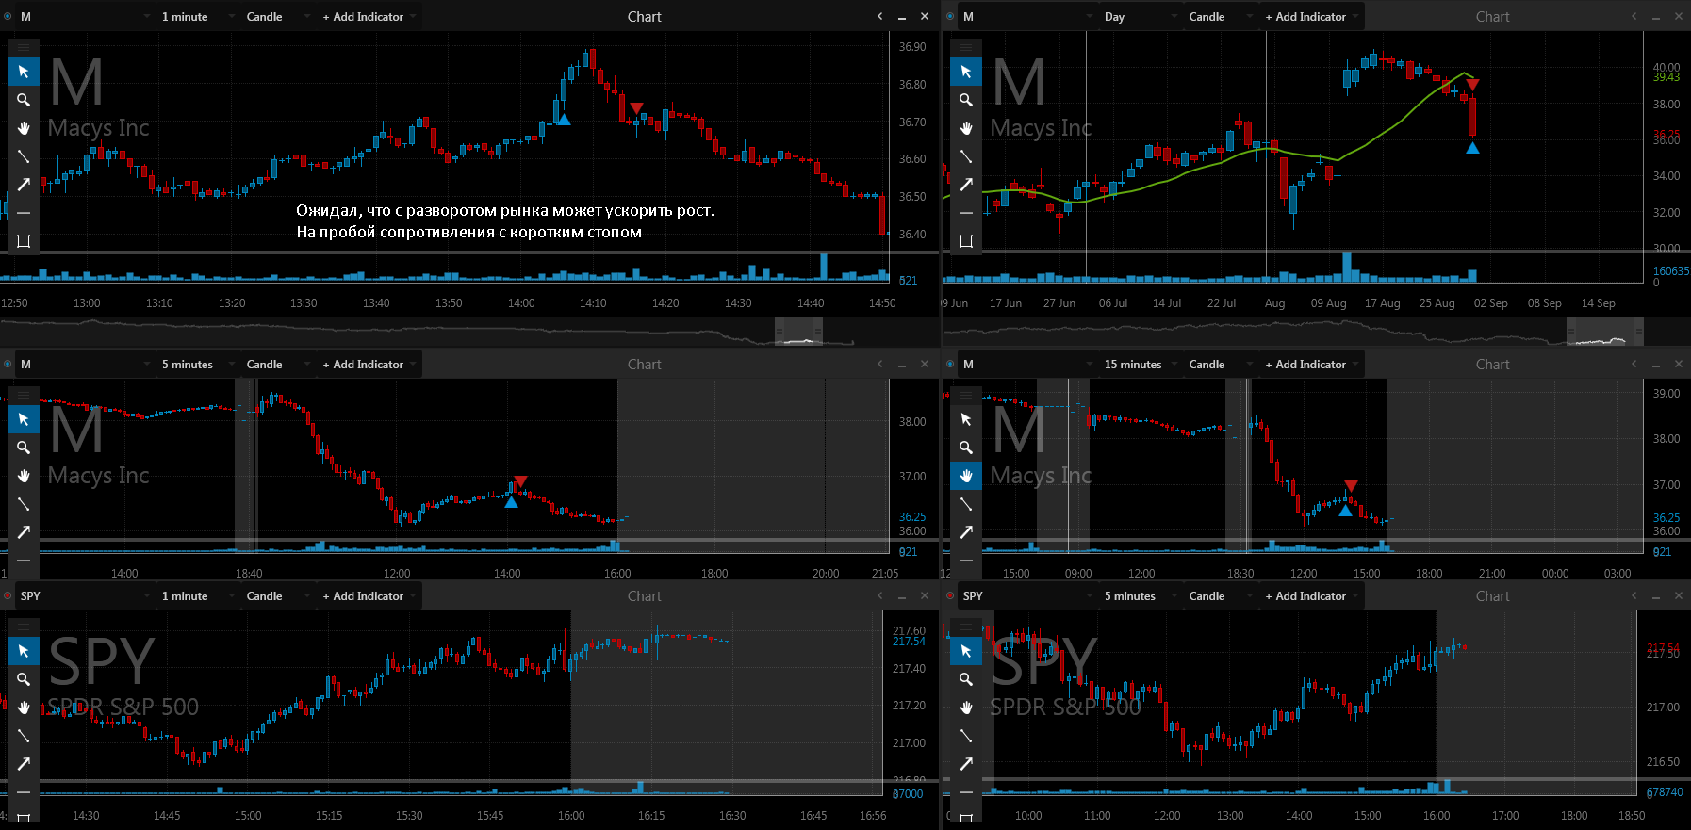Click the red sell marker in M 1 minute chart
Image resolution: width=1691 pixels, height=830 pixels.
(x=636, y=108)
